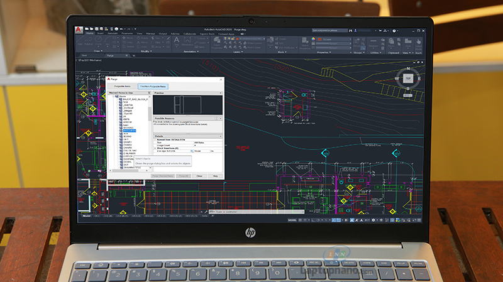Toggle the Find Non-Purgeable Items button
The image size is (503, 282).
[153, 86]
